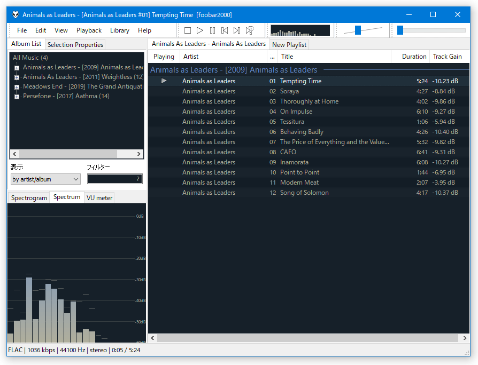Expand Animals as Leaders [2009] tree node

tap(17, 68)
